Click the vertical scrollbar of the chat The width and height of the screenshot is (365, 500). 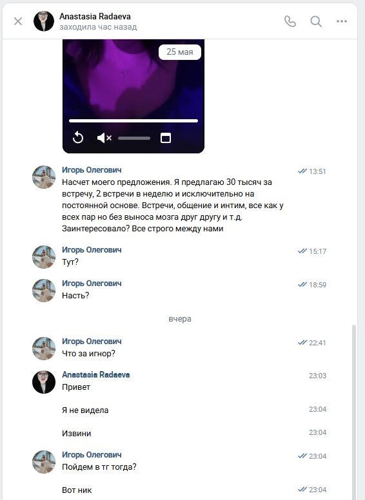pyautogui.click(x=354, y=411)
